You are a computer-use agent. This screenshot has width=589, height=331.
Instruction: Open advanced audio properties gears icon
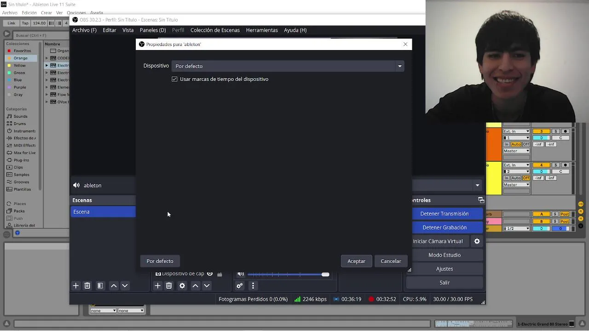pos(239,285)
